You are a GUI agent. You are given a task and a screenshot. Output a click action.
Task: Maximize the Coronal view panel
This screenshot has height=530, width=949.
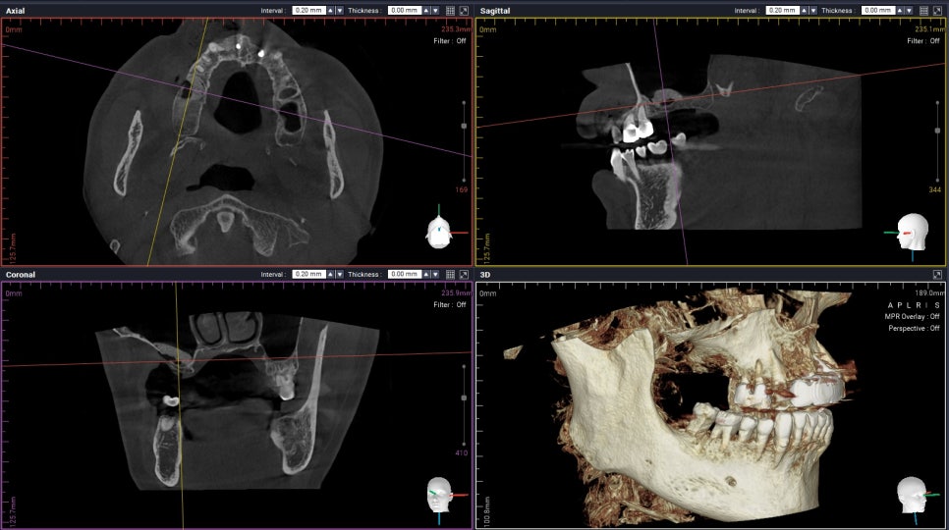(x=464, y=275)
